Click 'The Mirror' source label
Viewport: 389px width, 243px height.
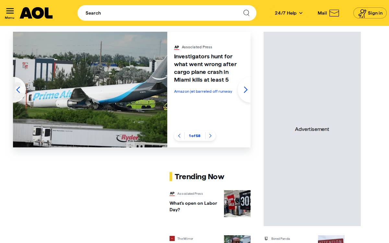[x=185, y=238]
